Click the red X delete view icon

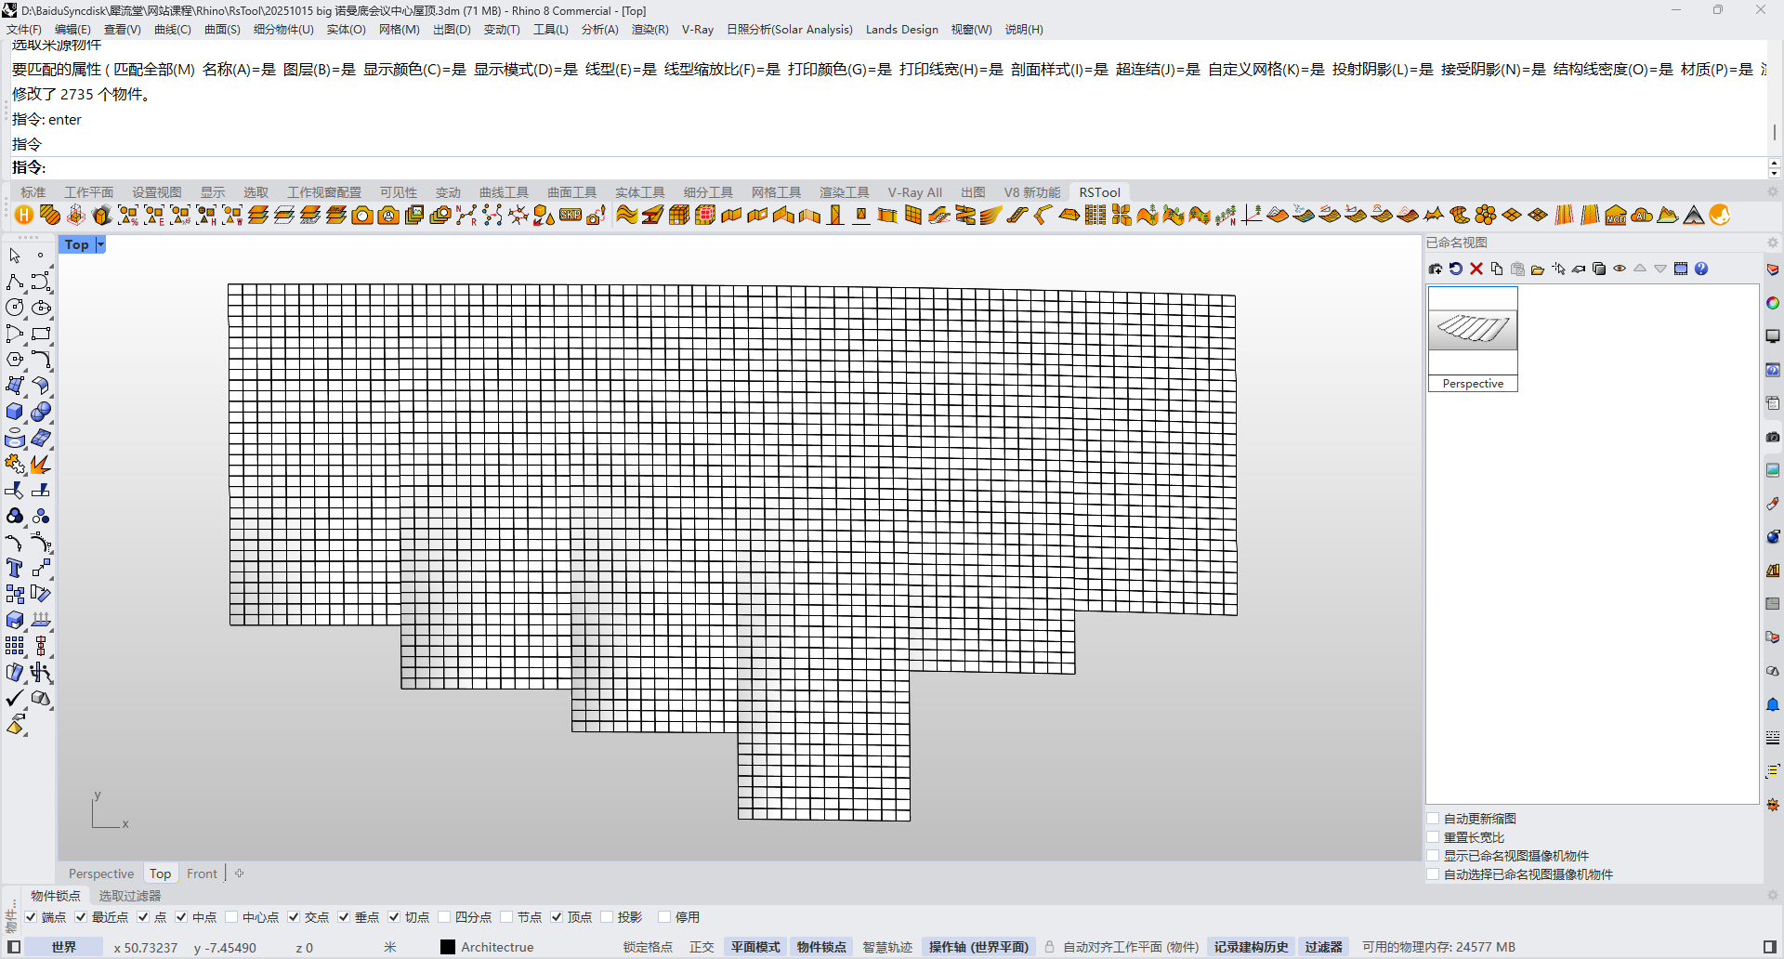[1476, 269]
